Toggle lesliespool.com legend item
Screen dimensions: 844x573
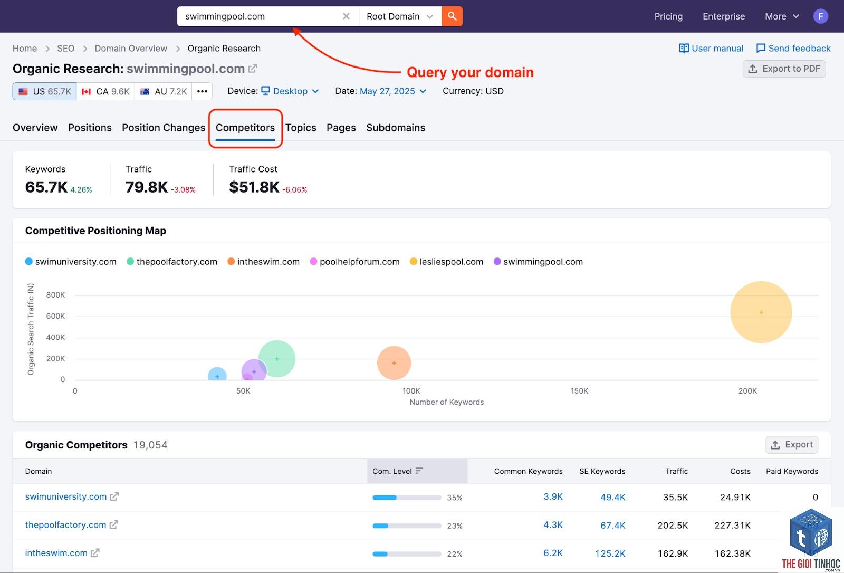446,262
